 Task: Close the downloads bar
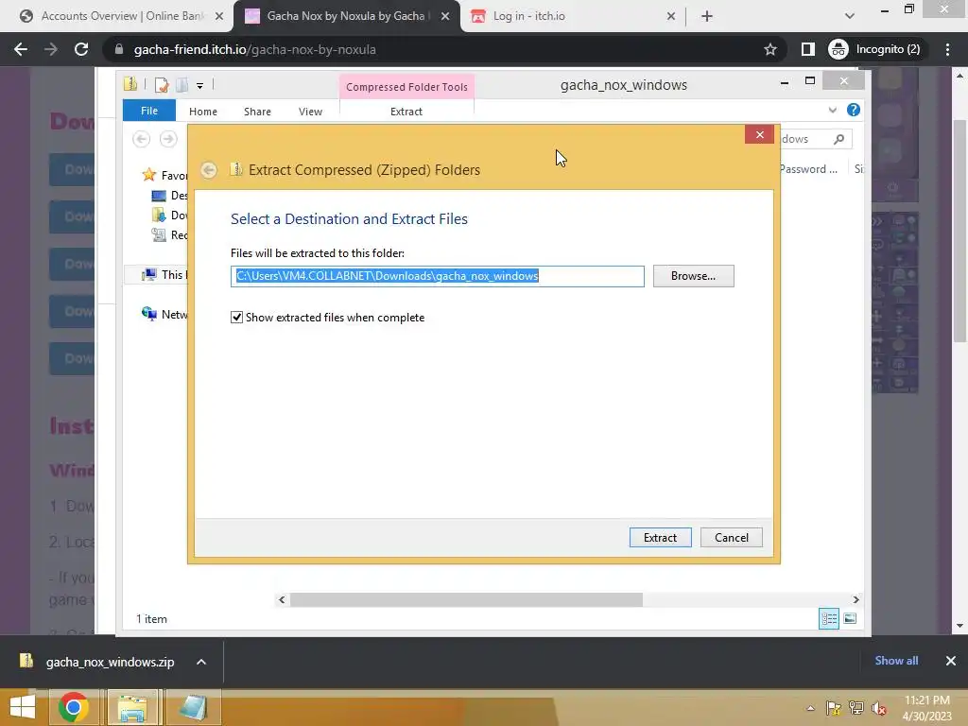(951, 661)
